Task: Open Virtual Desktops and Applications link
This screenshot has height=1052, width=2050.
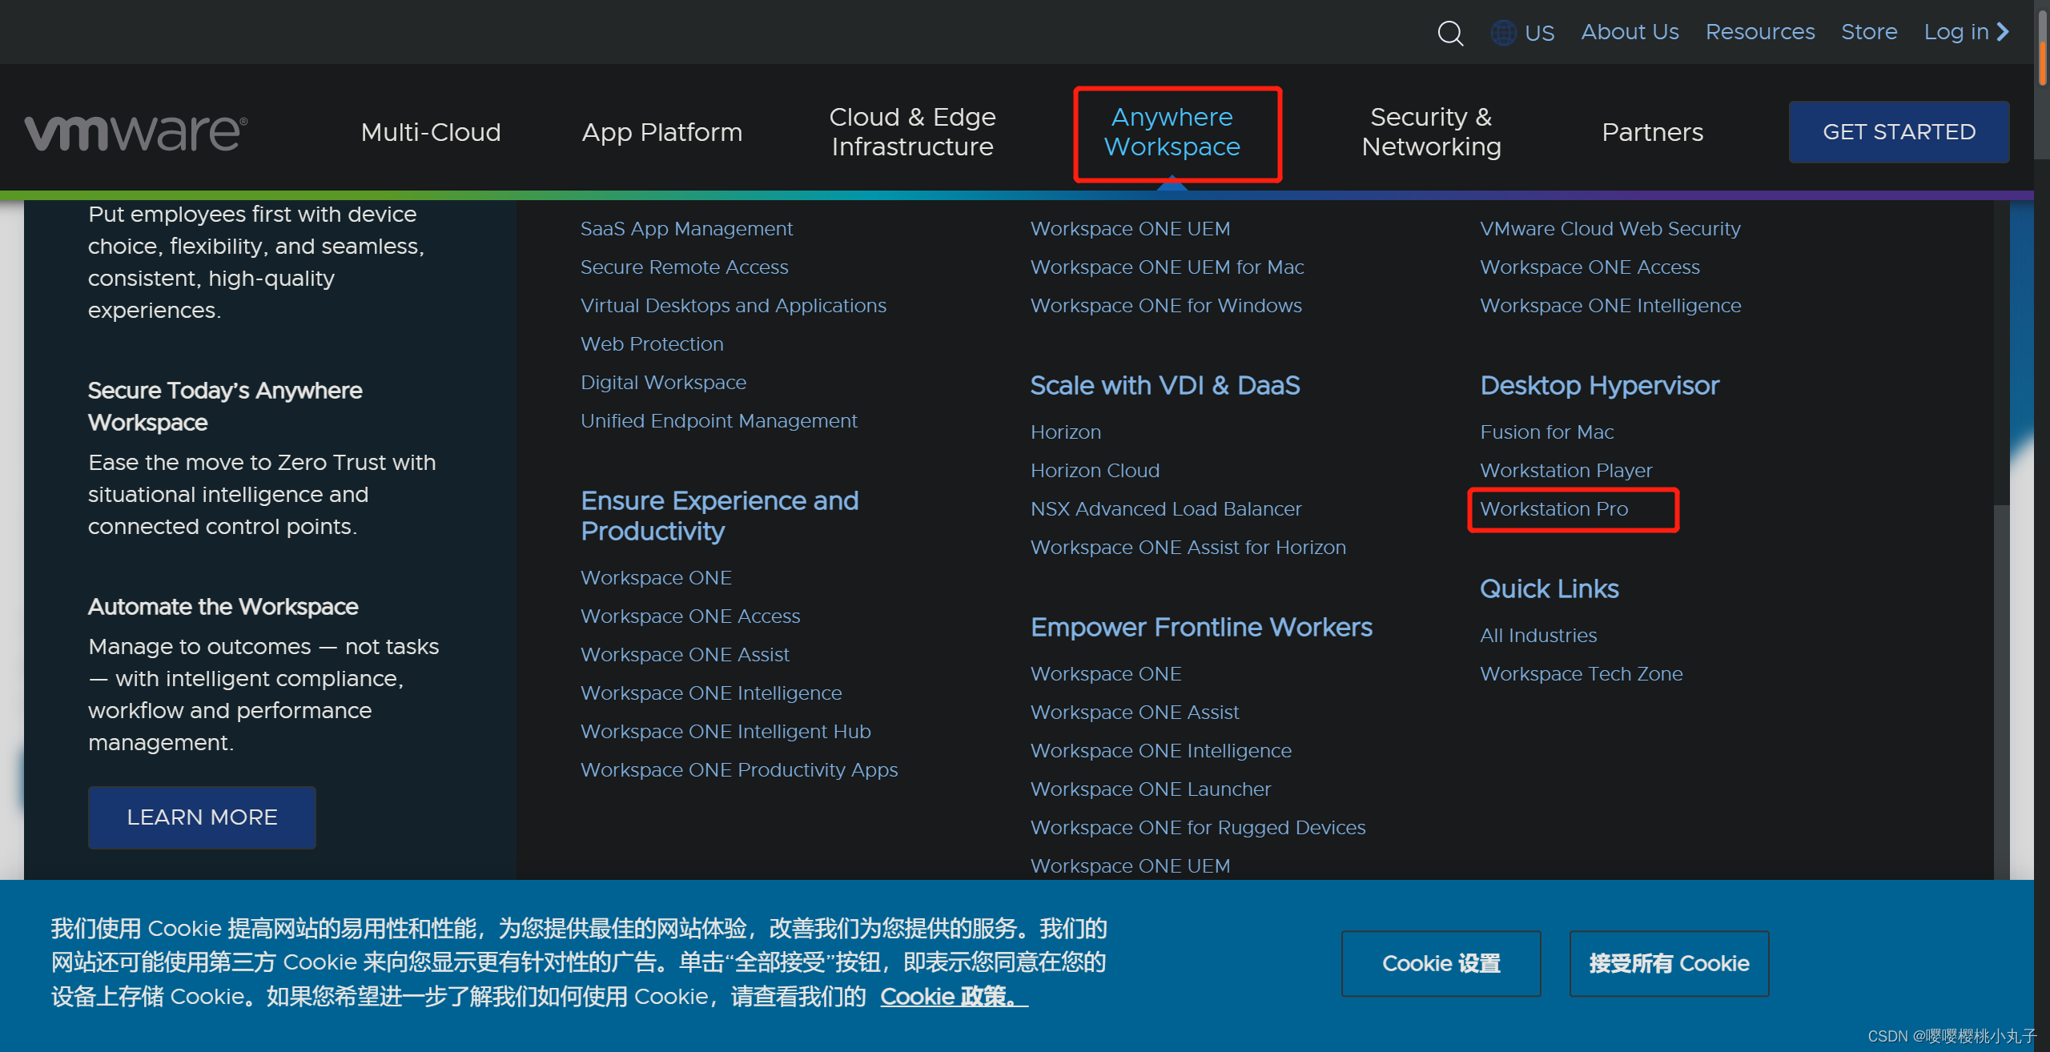Action: tap(734, 306)
